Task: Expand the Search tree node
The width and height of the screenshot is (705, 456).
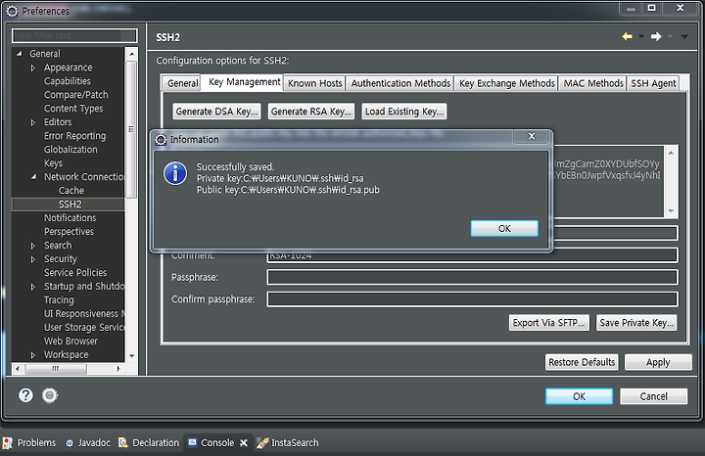Action: 33,246
